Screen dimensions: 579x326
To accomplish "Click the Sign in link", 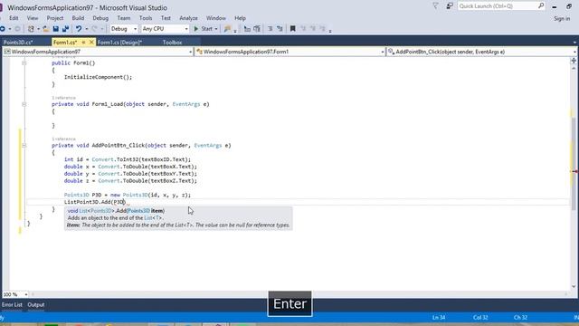I will pyautogui.click(x=562, y=18).
